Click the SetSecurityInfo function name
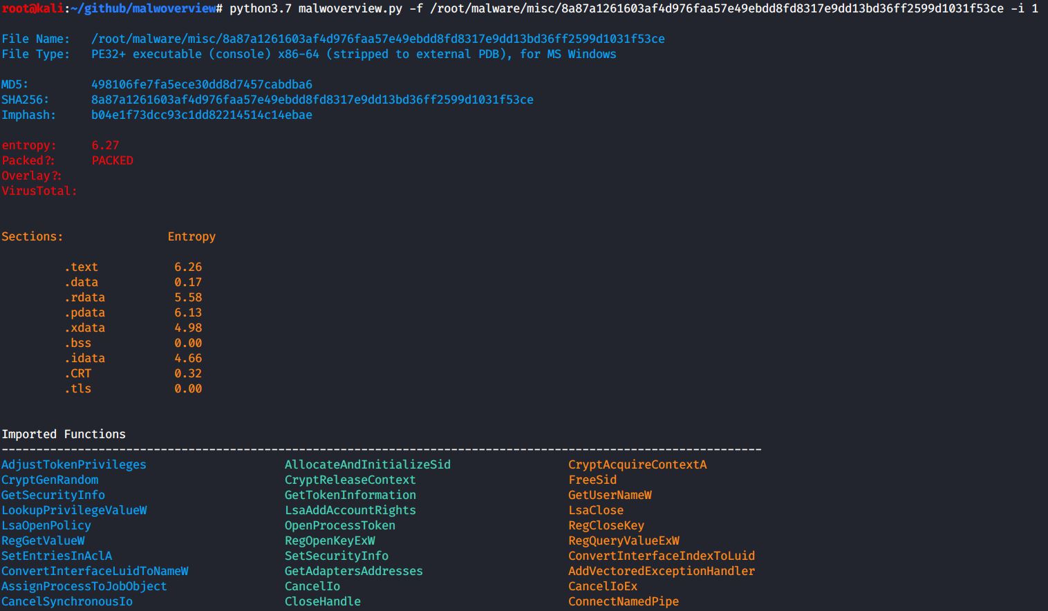 coord(337,556)
